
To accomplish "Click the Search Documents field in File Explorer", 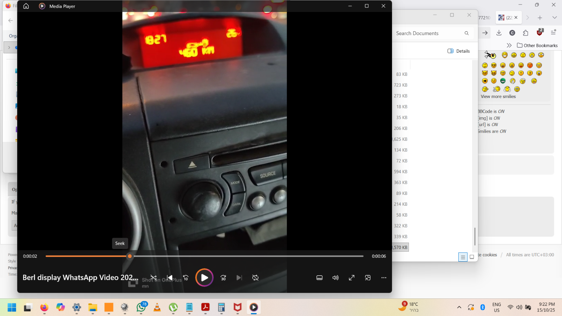I will pos(429,33).
